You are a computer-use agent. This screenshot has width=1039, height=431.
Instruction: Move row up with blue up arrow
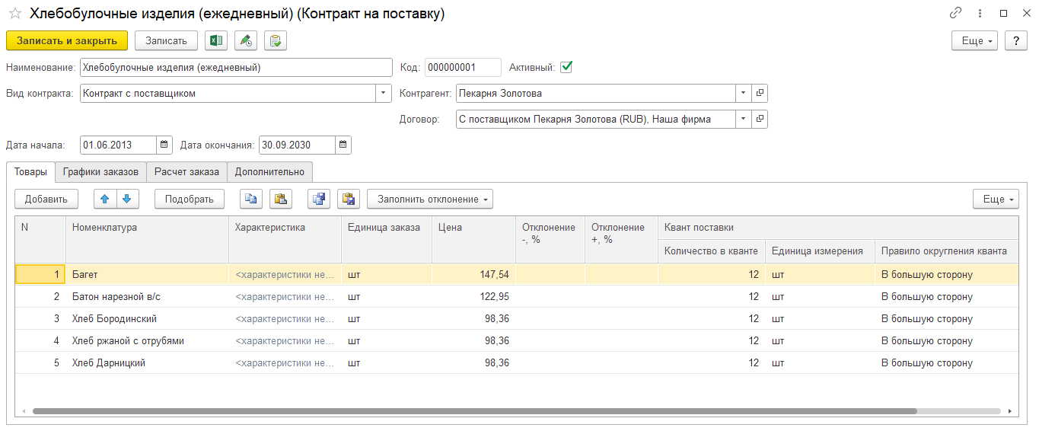pyautogui.click(x=105, y=199)
